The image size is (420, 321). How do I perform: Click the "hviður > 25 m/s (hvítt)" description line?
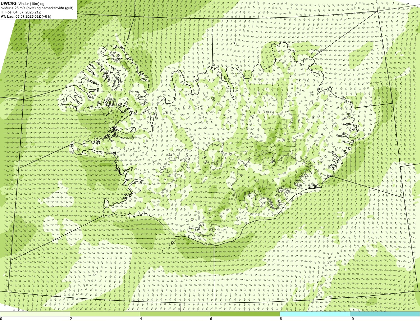coord(37,8)
